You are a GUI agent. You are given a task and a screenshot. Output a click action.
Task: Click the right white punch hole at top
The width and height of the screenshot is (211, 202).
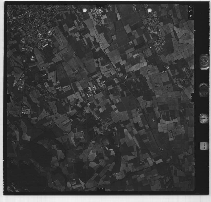click(149, 10)
